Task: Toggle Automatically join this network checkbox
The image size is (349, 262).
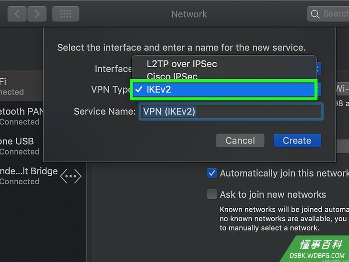Action: click(x=212, y=173)
